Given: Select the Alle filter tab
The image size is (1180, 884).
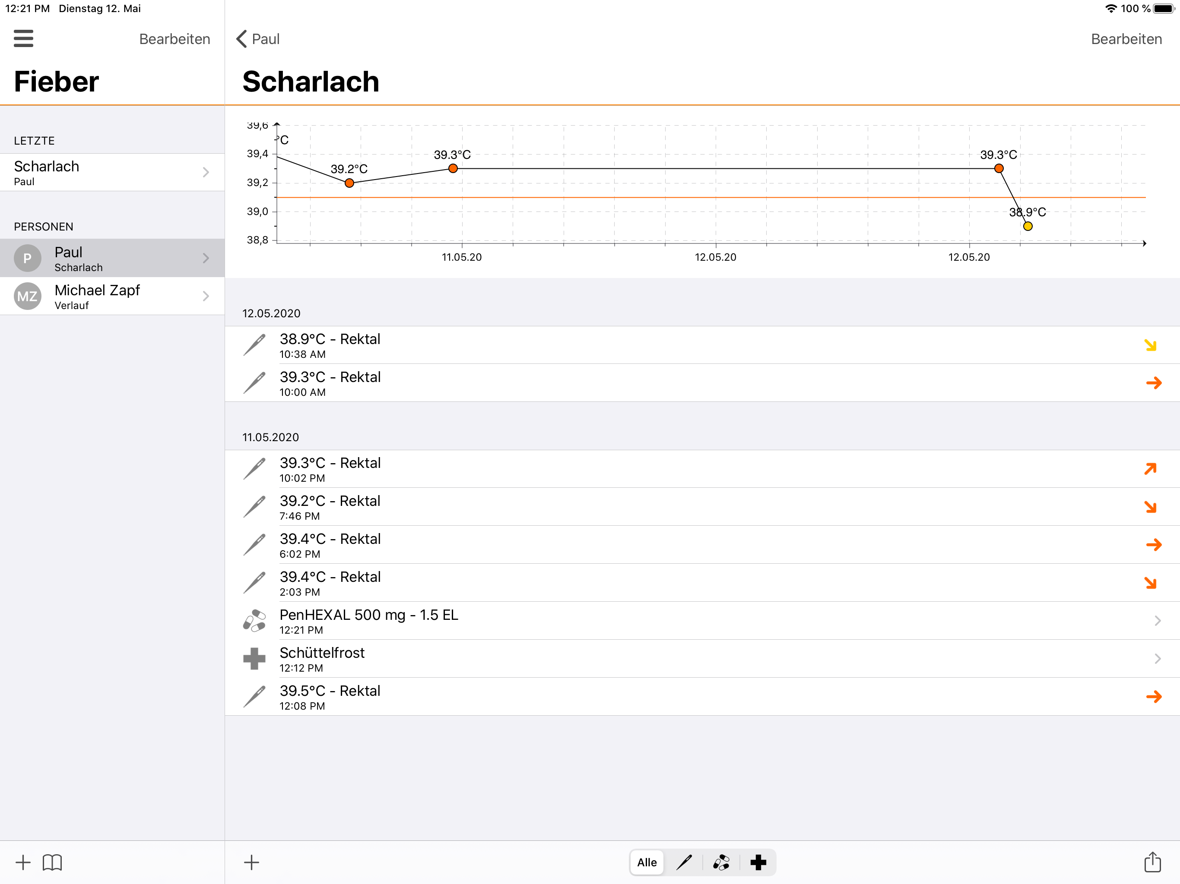Looking at the screenshot, I should tap(647, 862).
